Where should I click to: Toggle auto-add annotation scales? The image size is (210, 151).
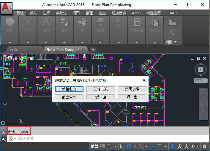pyautogui.click(x=179, y=146)
